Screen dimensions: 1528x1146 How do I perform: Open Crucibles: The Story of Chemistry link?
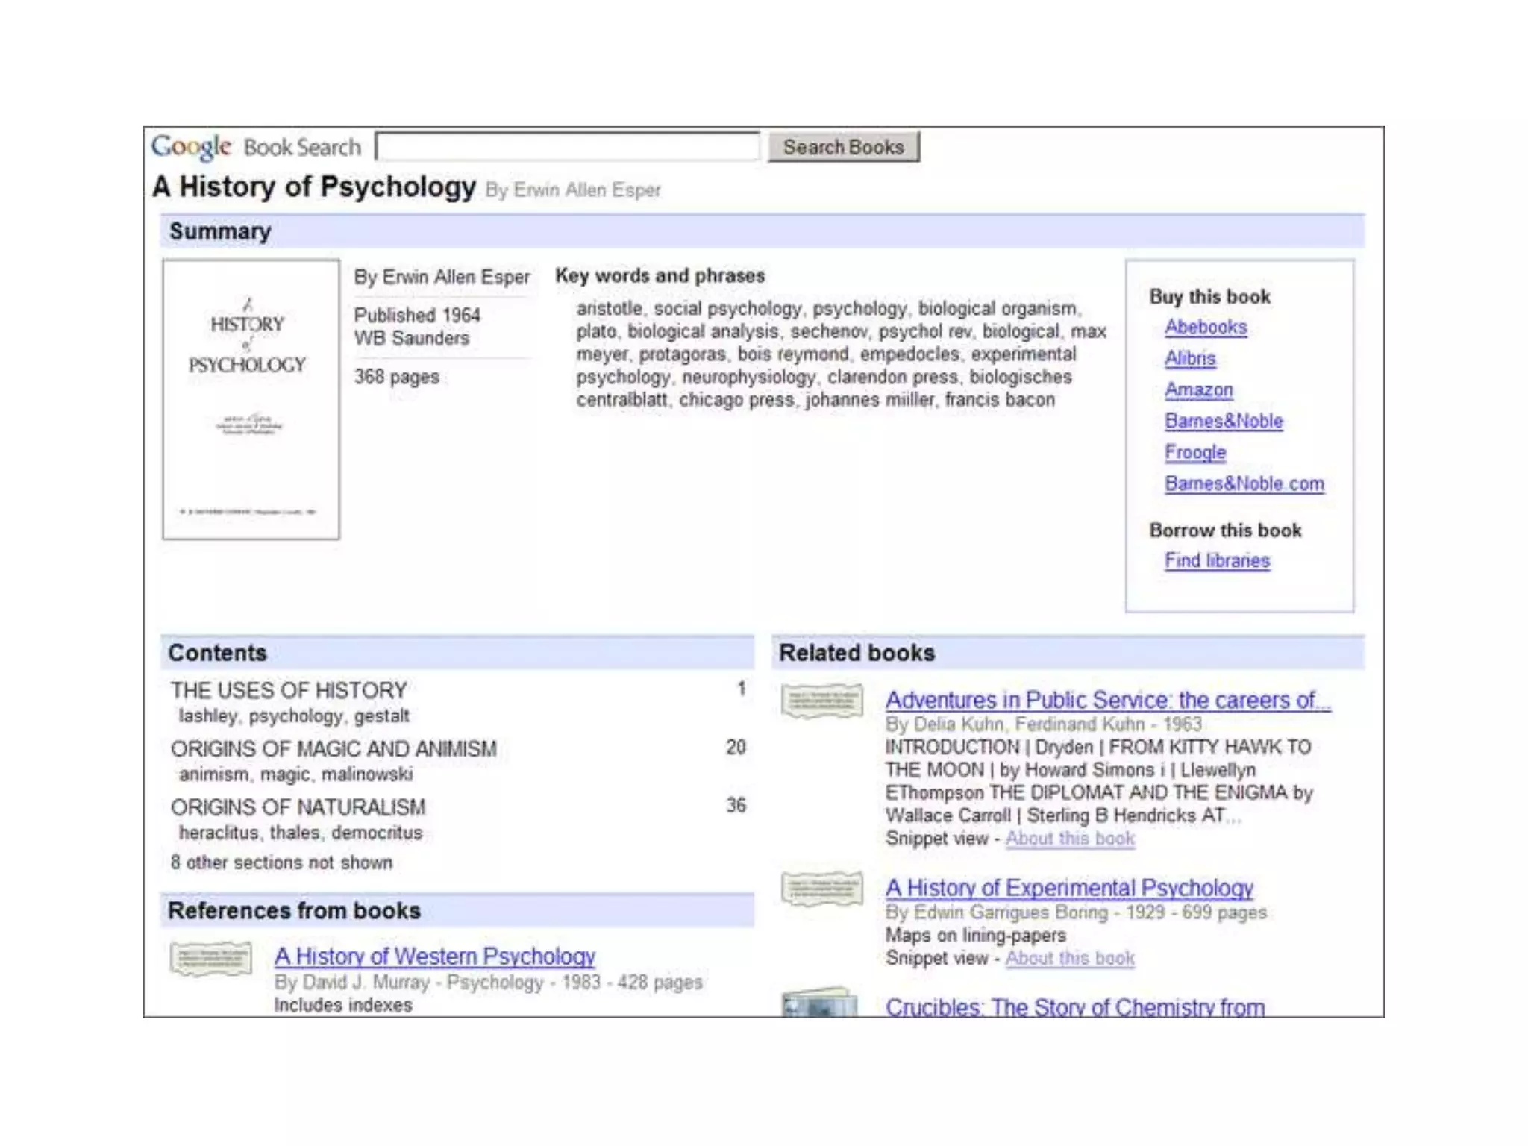1074,1006
